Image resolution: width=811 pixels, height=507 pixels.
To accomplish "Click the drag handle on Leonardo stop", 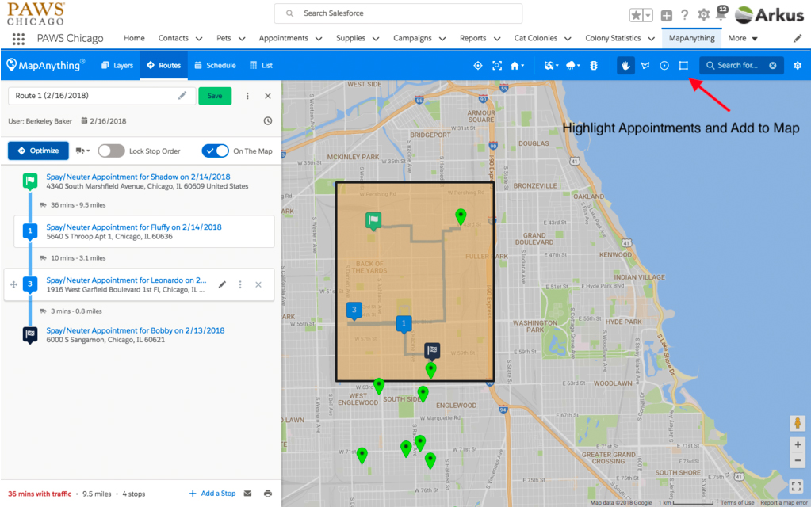I will click(13, 284).
